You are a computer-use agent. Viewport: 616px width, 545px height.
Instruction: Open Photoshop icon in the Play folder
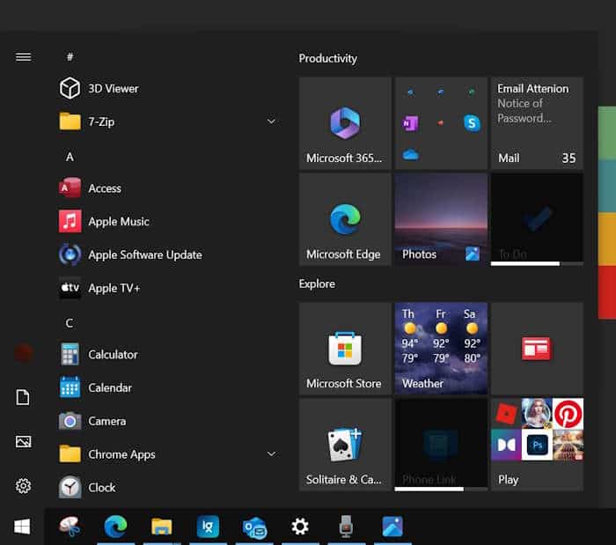[537, 445]
